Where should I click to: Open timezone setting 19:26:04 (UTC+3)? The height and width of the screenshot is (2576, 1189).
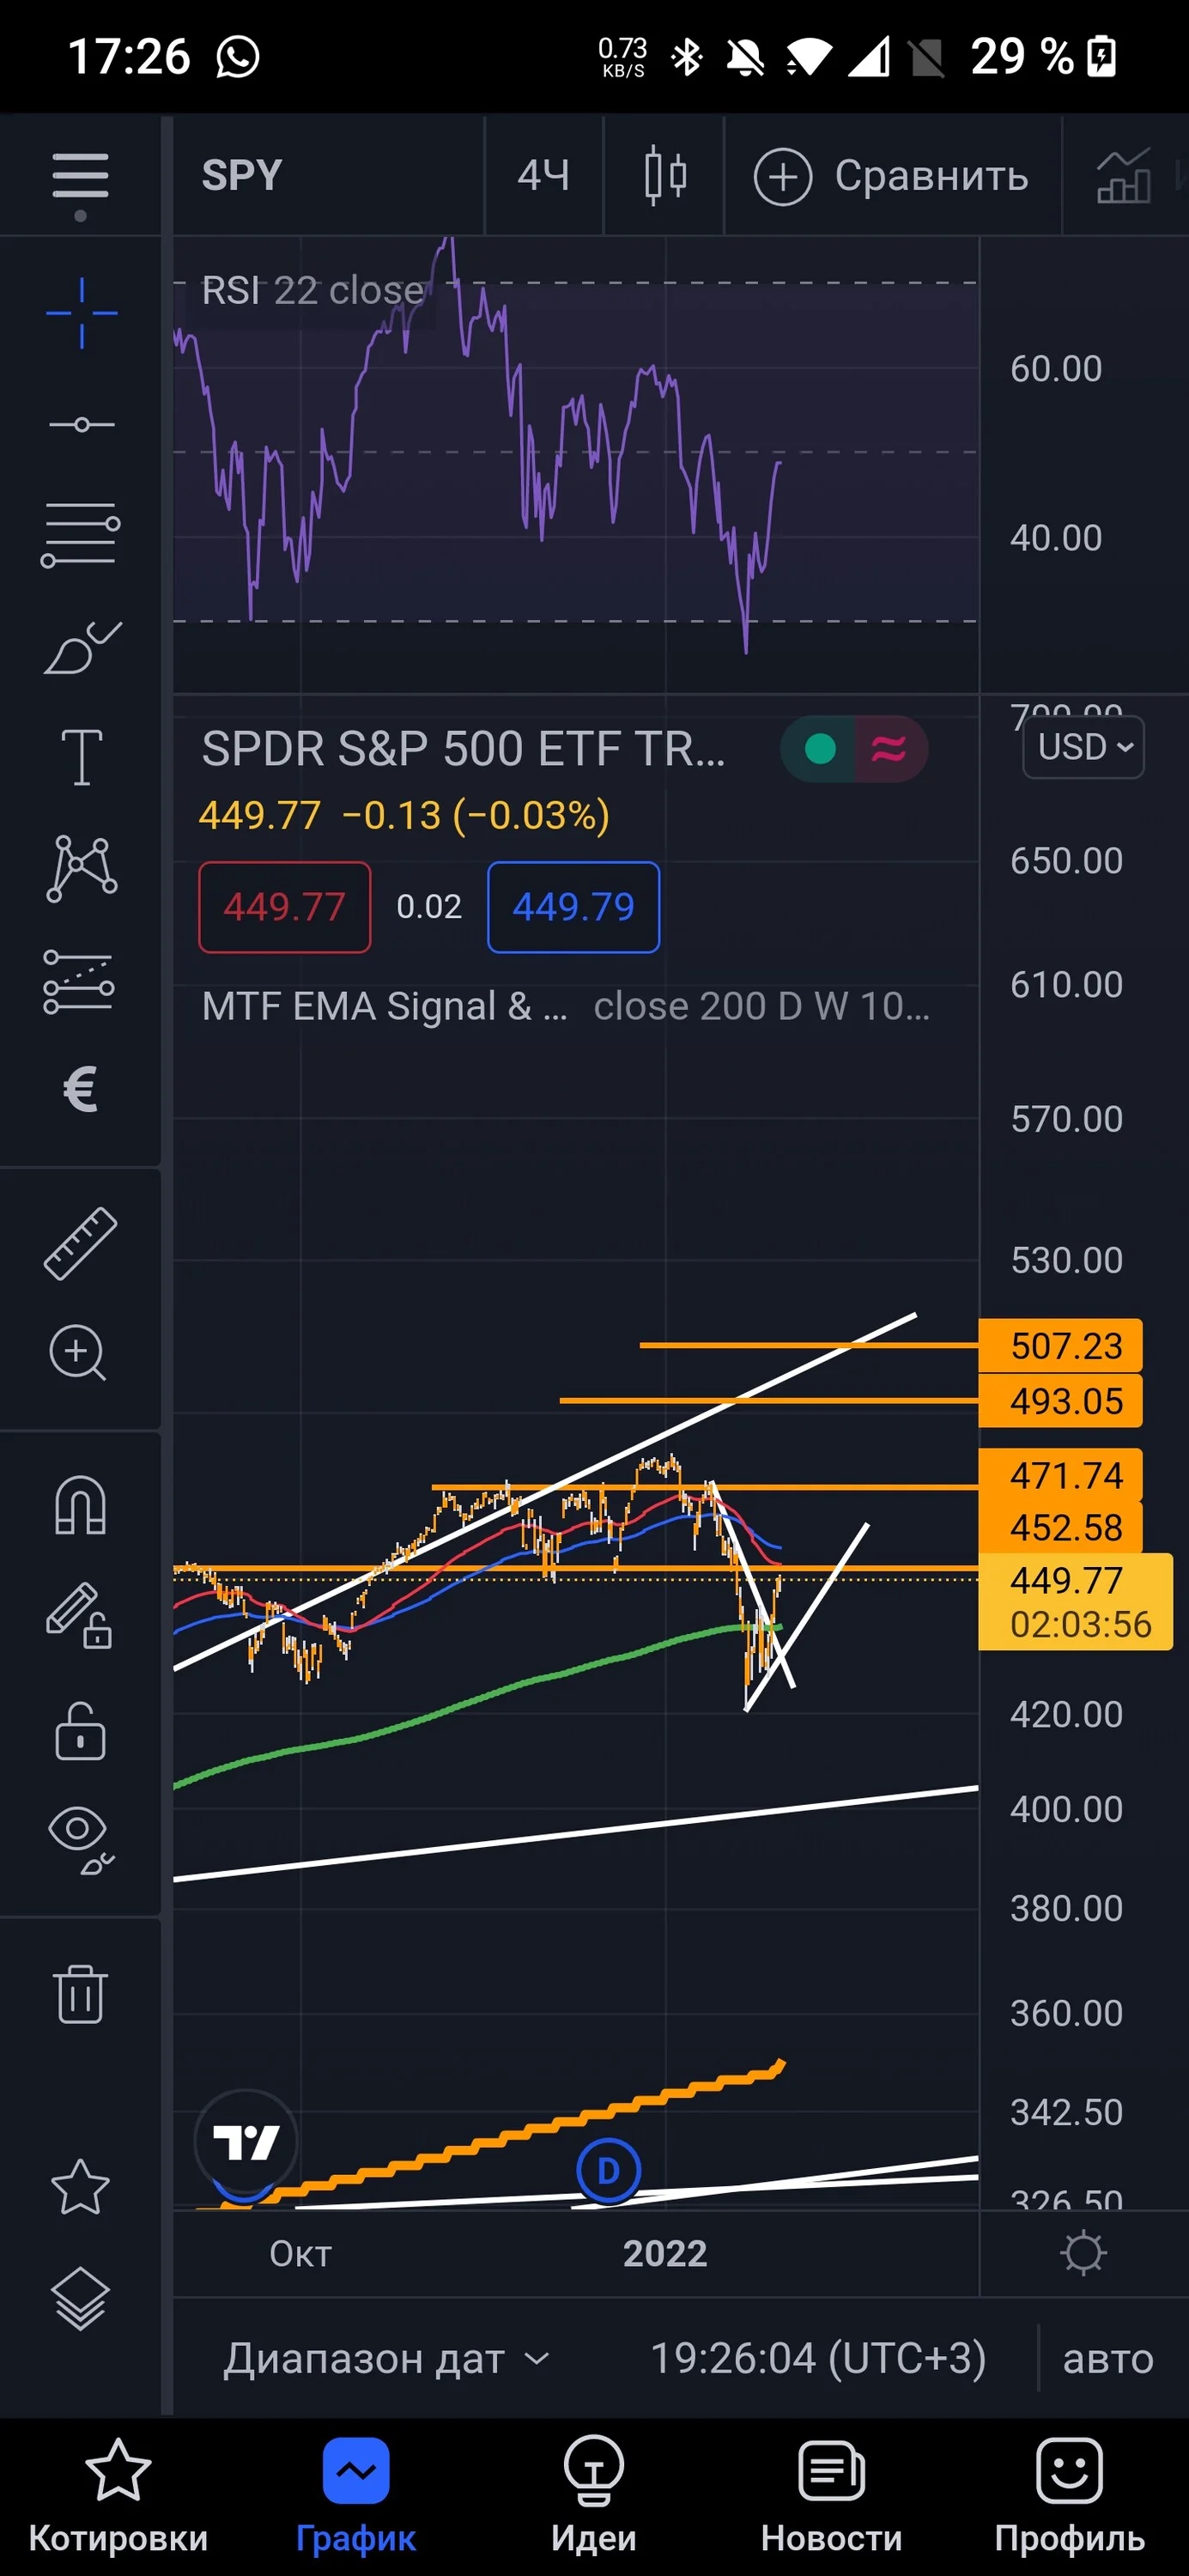[818, 2359]
